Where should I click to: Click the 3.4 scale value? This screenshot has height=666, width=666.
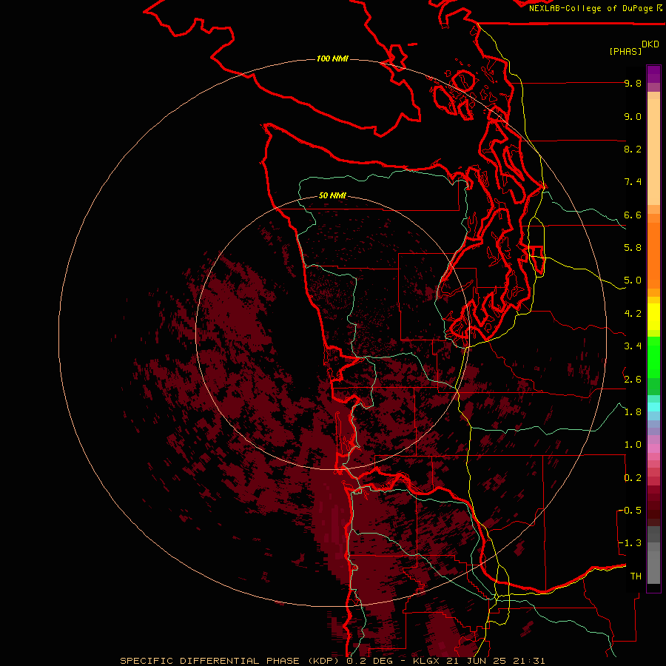(633, 346)
